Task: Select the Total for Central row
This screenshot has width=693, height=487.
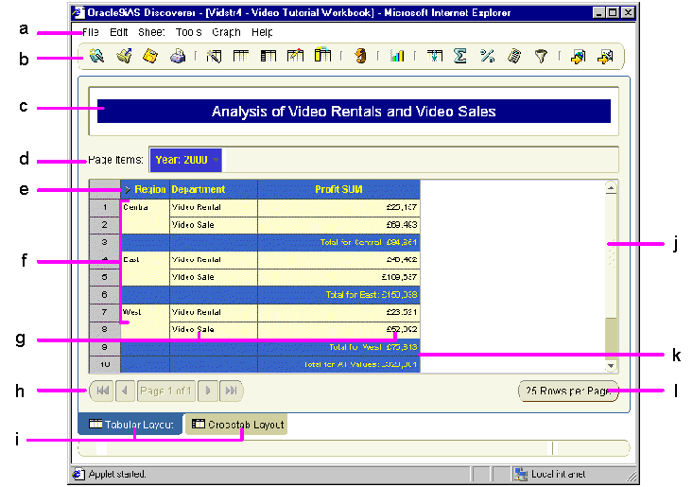Action: 270,242
